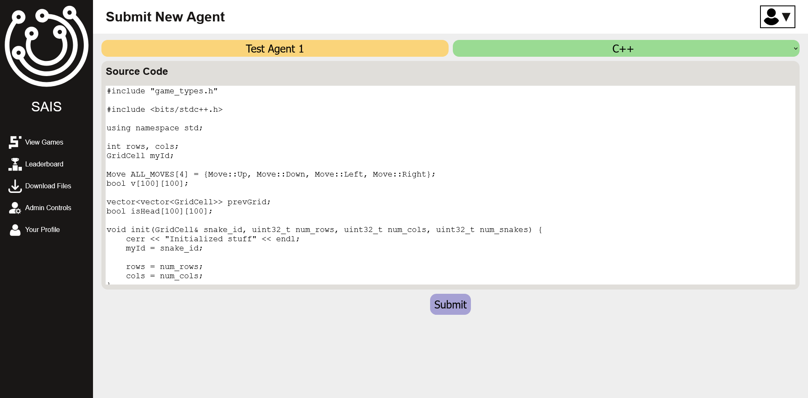Click the Admin Controls gear-person icon
This screenshot has height=398, width=808.
[x=15, y=208]
